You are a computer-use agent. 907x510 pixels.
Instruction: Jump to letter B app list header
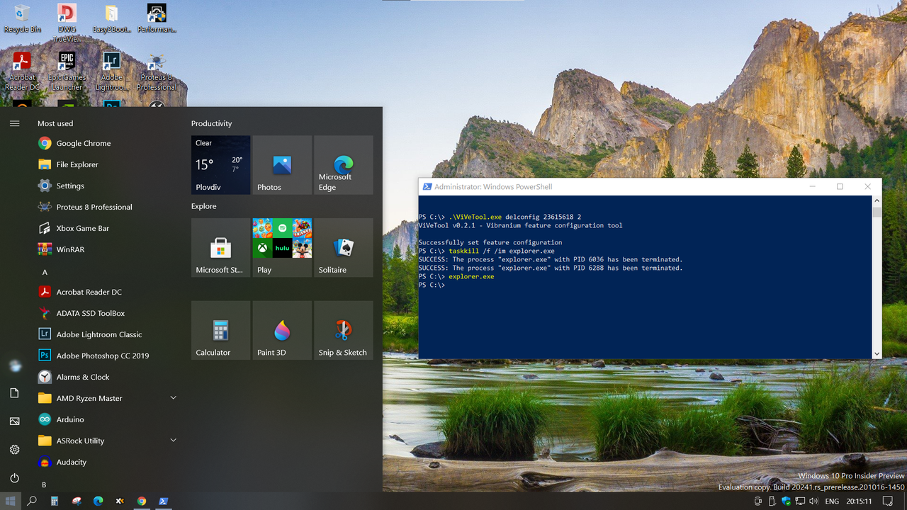(x=44, y=484)
